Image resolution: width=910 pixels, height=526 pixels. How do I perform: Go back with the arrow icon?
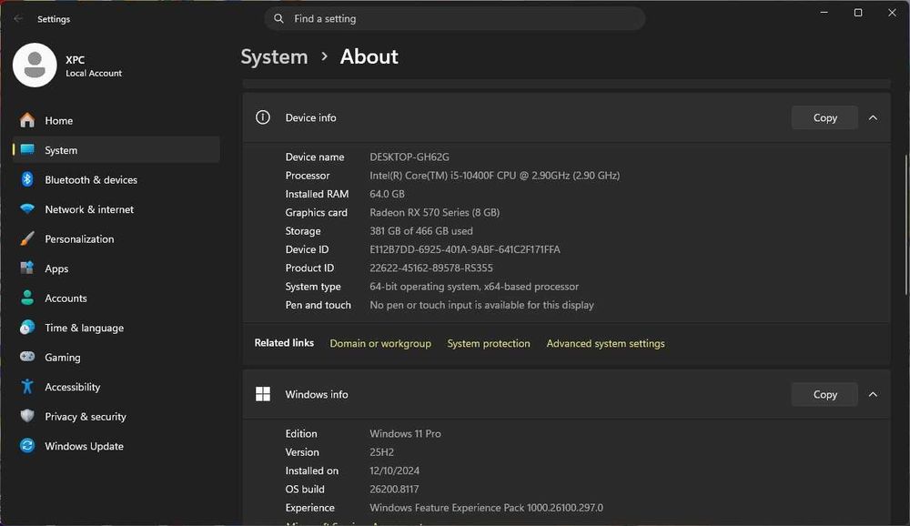pyautogui.click(x=18, y=18)
